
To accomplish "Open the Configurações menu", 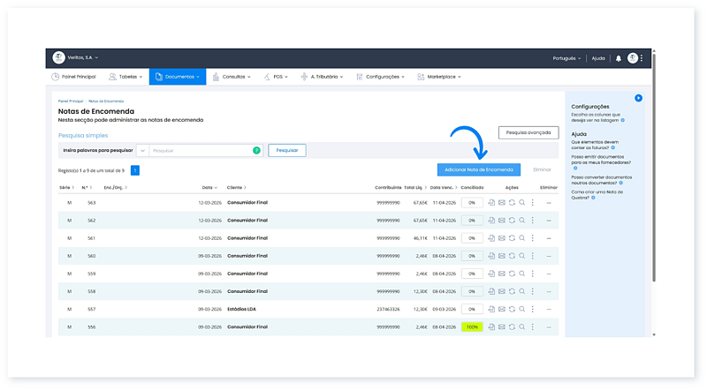I will coord(380,77).
